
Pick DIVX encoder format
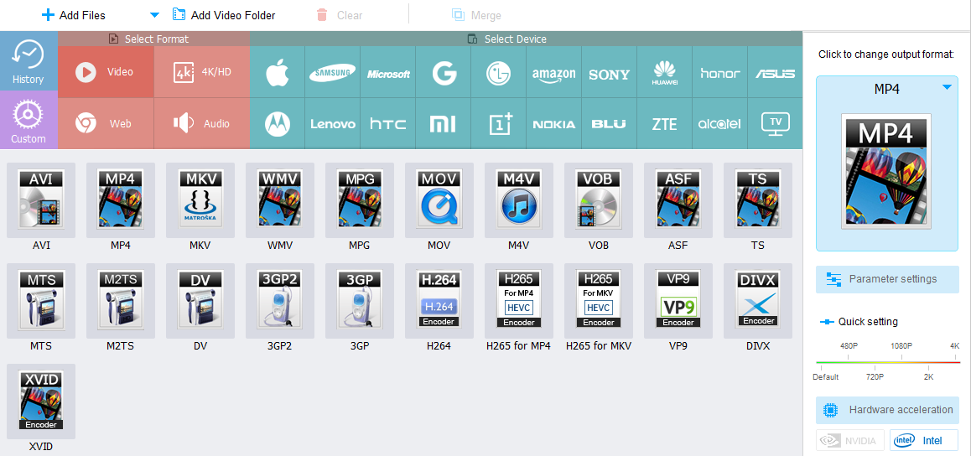click(x=757, y=301)
